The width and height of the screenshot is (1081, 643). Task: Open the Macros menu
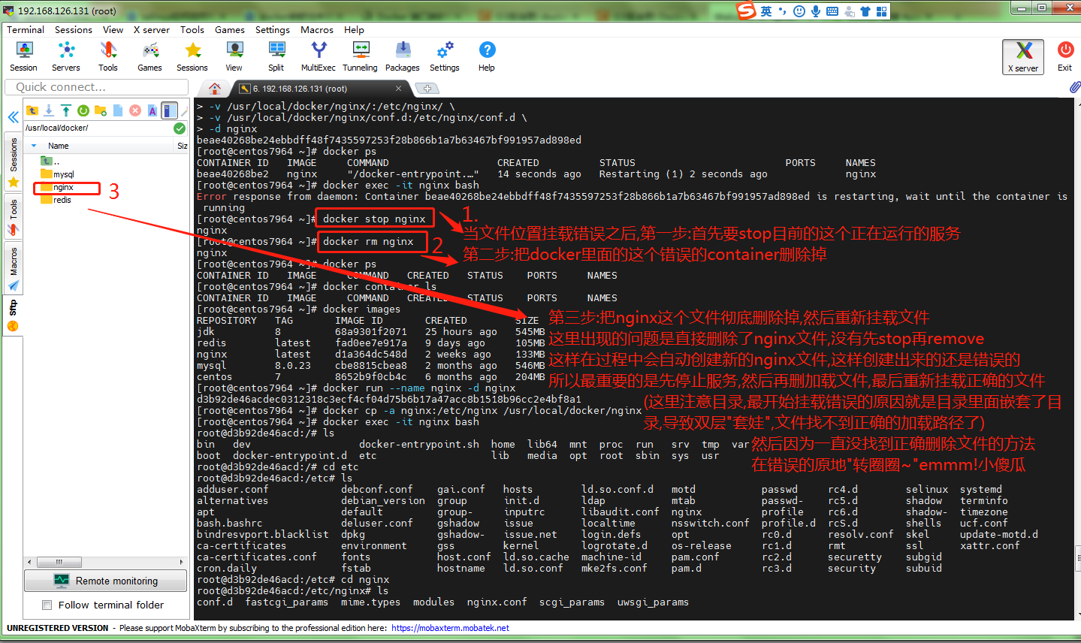coord(317,29)
